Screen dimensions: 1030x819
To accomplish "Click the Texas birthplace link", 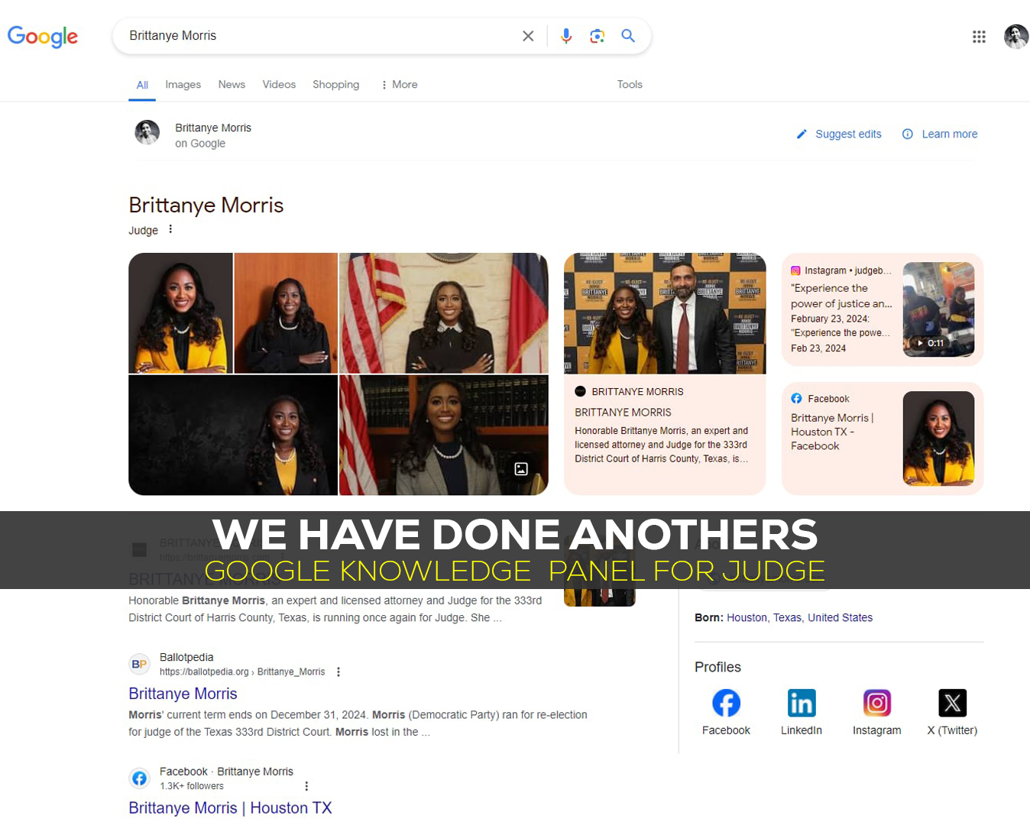I will [787, 618].
